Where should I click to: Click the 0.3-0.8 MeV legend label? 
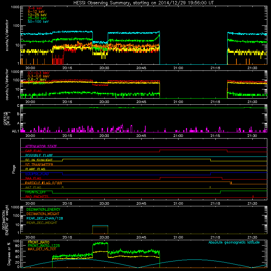pos(39,76)
